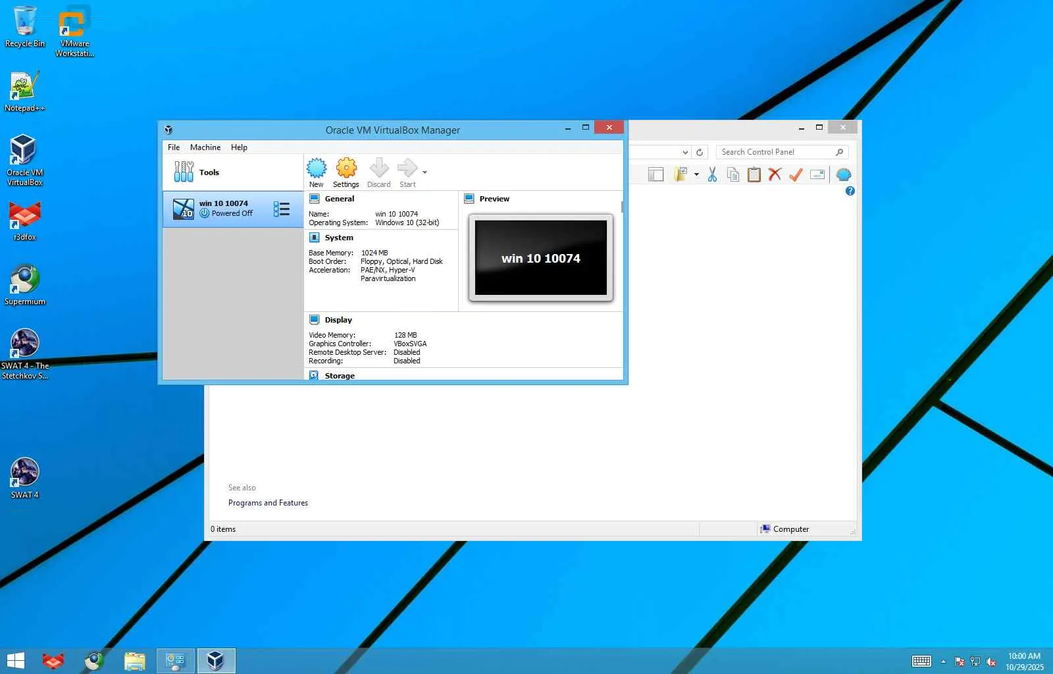Select the Oracle VM VirtualBox desktop shortcut
The height and width of the screenshot is (674, 1053).
coord(25,160)
